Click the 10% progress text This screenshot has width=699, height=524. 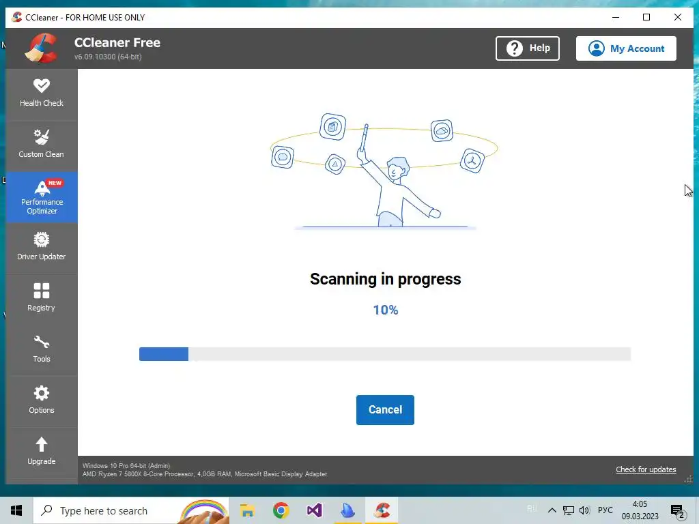click(x=386, y=310)
